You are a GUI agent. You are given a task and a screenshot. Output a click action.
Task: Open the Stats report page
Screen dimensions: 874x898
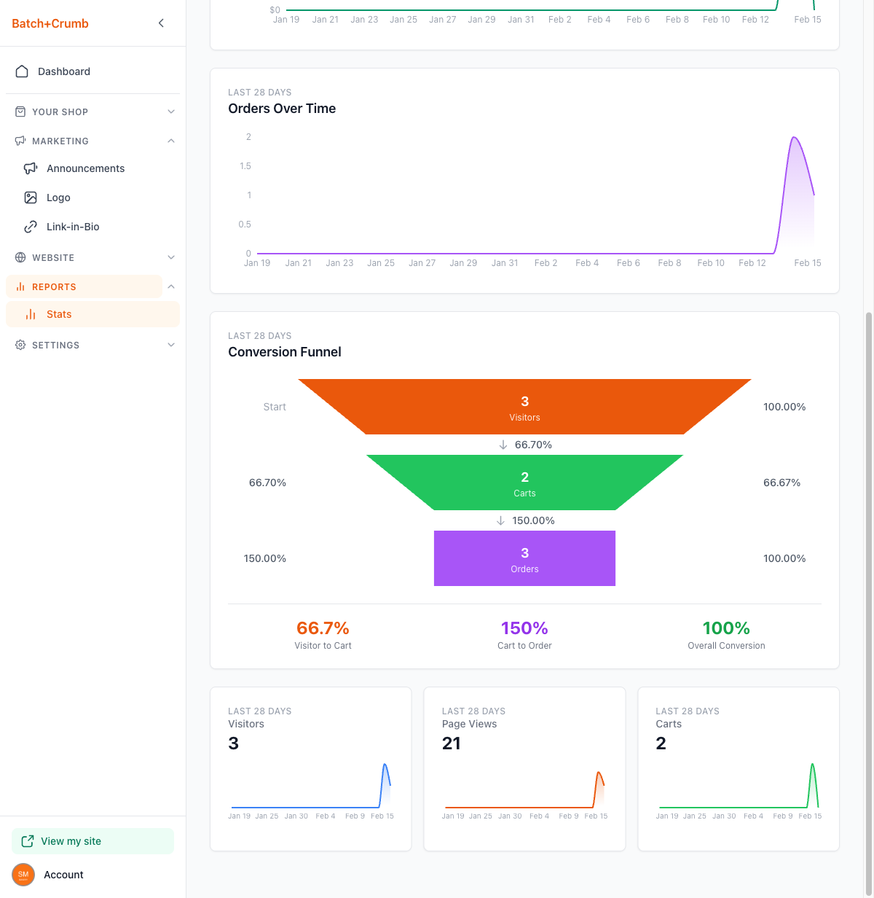coord(59,314)
